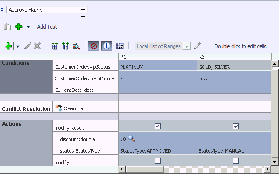Screen dimensions: 279x174
Task: Click the find gaps magnifier icon
Action: 76,46
